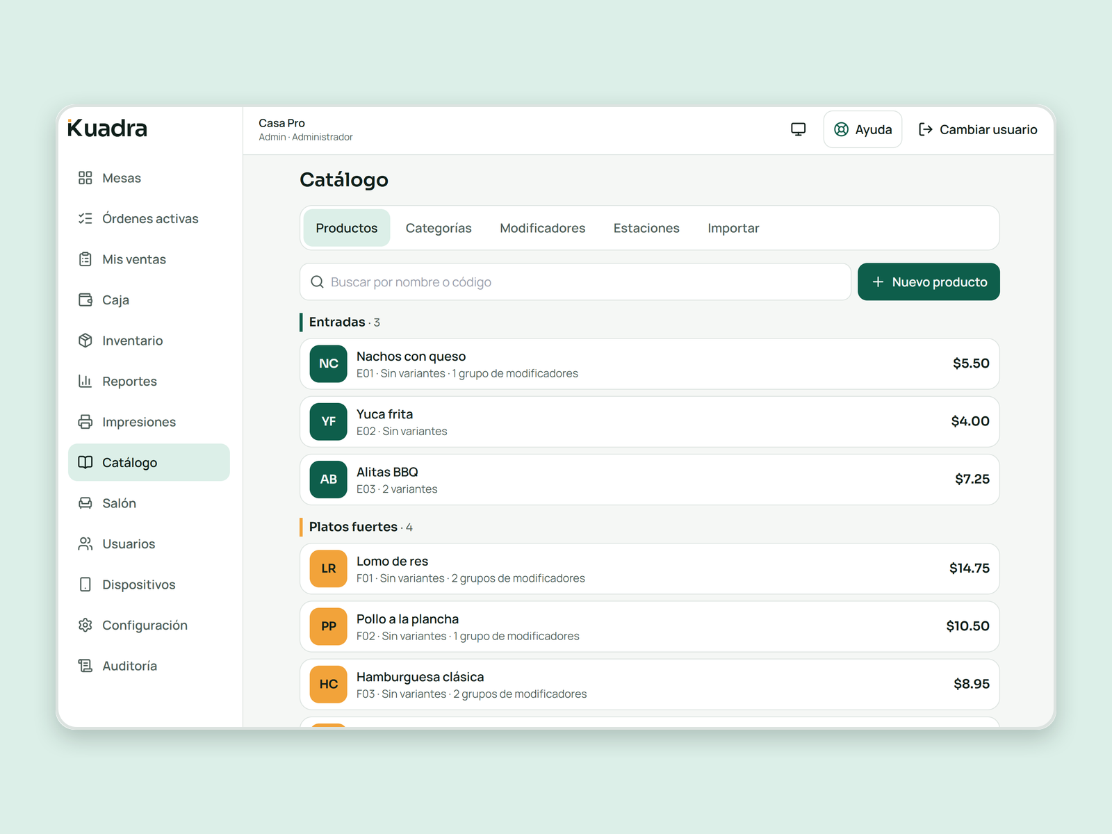Image resolution: width=1112 pixels, height=834 pixels.
Task: Click the HC product badge
Action: coord(329,685)
